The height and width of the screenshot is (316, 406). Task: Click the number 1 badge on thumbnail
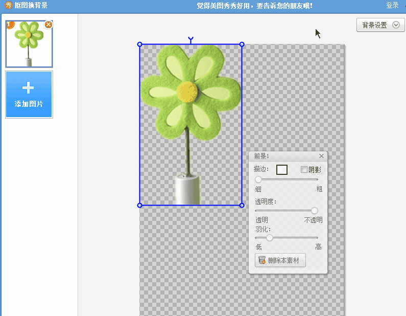click(x=9, y=25)
